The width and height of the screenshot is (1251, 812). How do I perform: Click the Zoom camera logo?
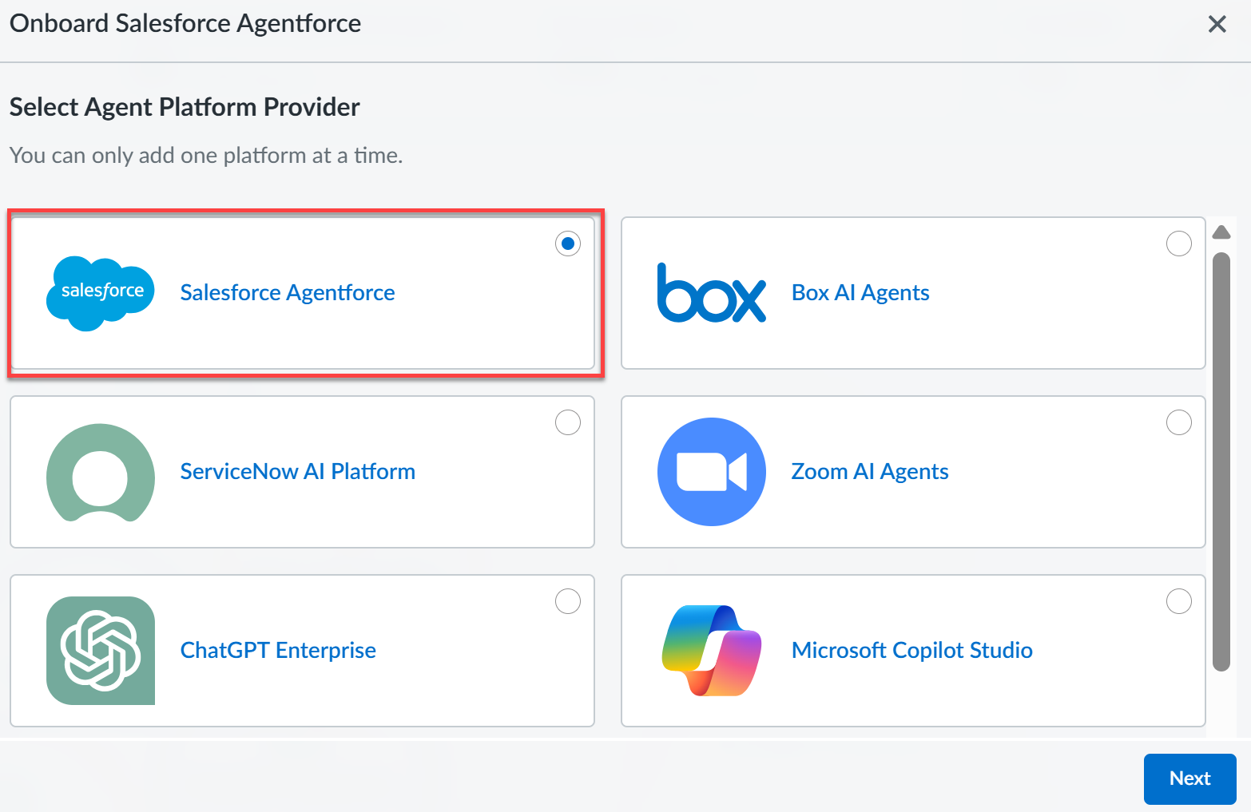[x=711, y=472]
